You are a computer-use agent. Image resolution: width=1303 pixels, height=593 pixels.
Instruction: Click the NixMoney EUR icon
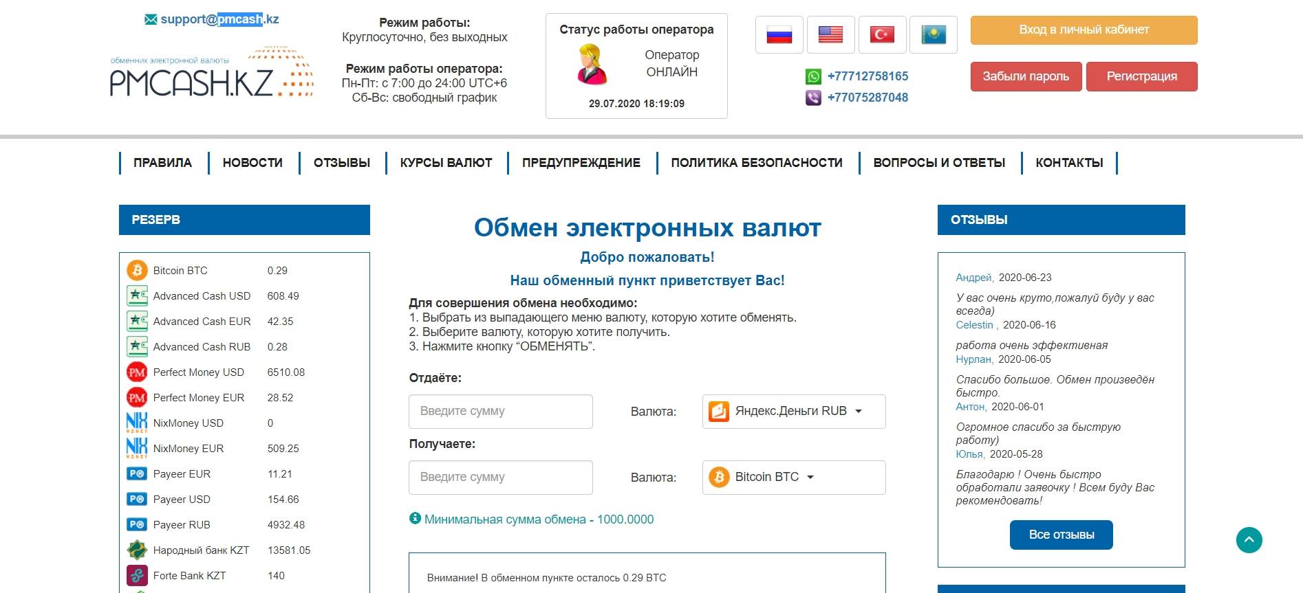pos(137,448)
